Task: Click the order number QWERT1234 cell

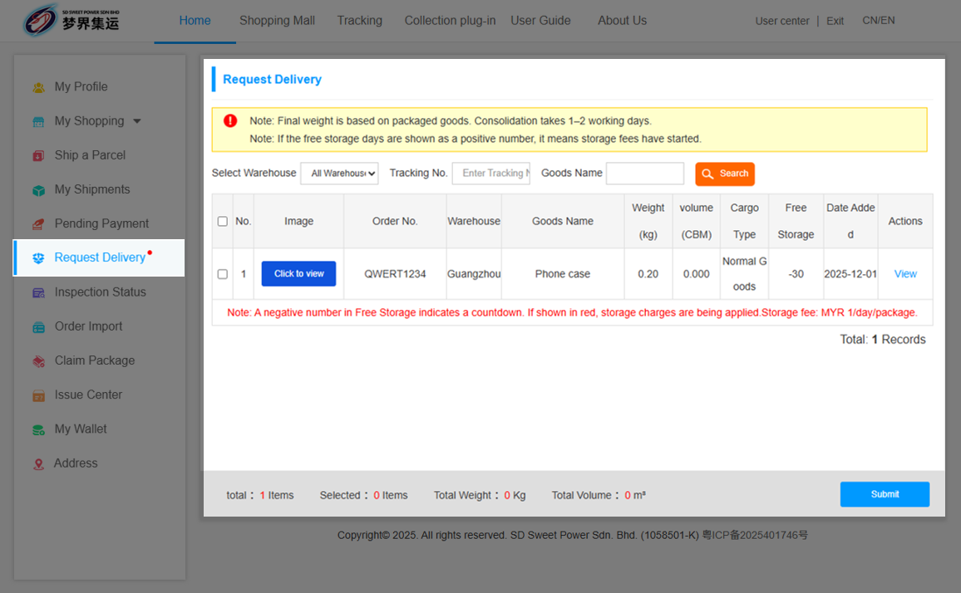Action: (x=395, y=274)
